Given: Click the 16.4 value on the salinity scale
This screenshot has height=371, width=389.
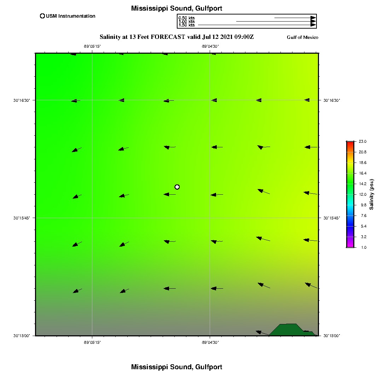Looking at the screenshot, I should pos(362,173).
